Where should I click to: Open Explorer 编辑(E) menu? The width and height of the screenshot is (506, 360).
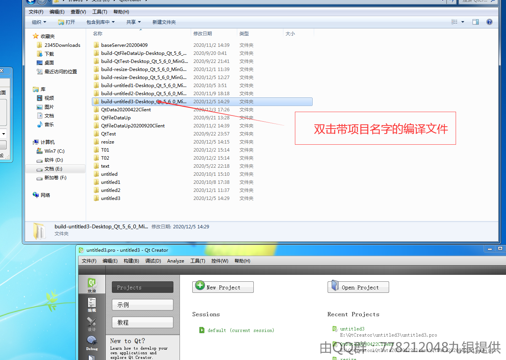click(57, 12)
